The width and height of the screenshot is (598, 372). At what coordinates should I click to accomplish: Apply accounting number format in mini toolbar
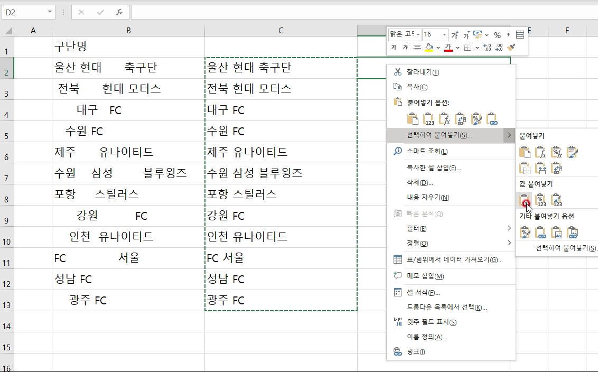(478, 35)
